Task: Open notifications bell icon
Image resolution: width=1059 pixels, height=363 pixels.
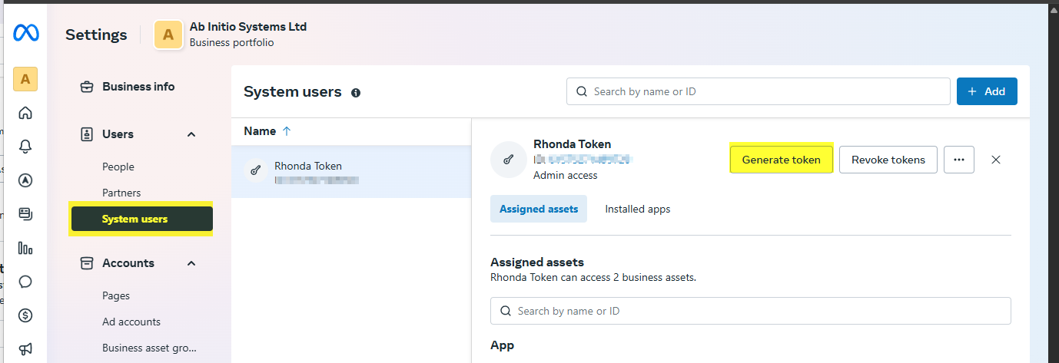Action: tap(25, 147)
